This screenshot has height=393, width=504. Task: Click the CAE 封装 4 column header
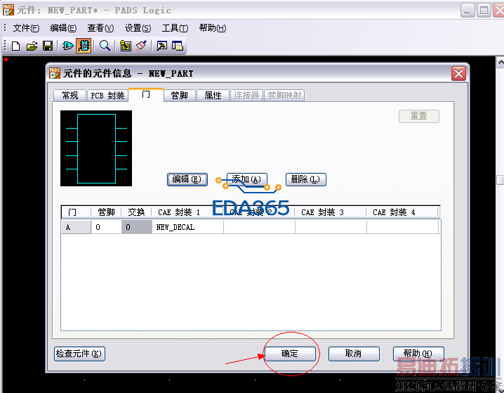coord(402,212)
